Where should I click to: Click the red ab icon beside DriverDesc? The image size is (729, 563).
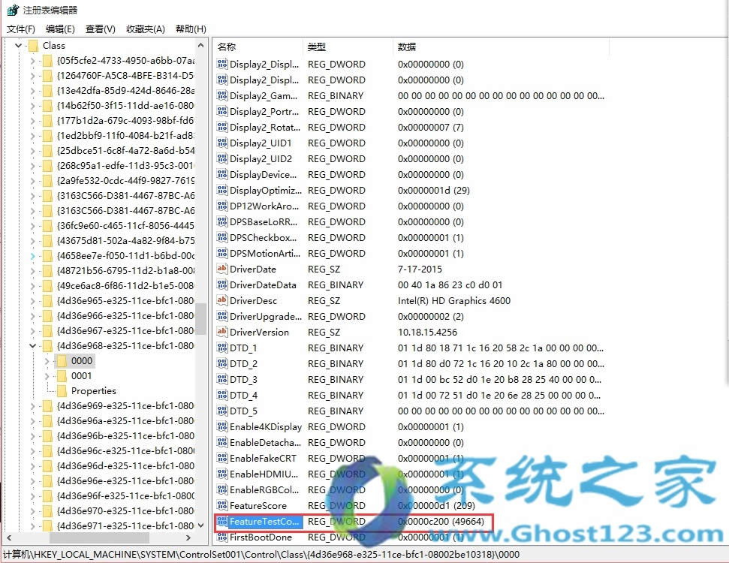[221, 300]
